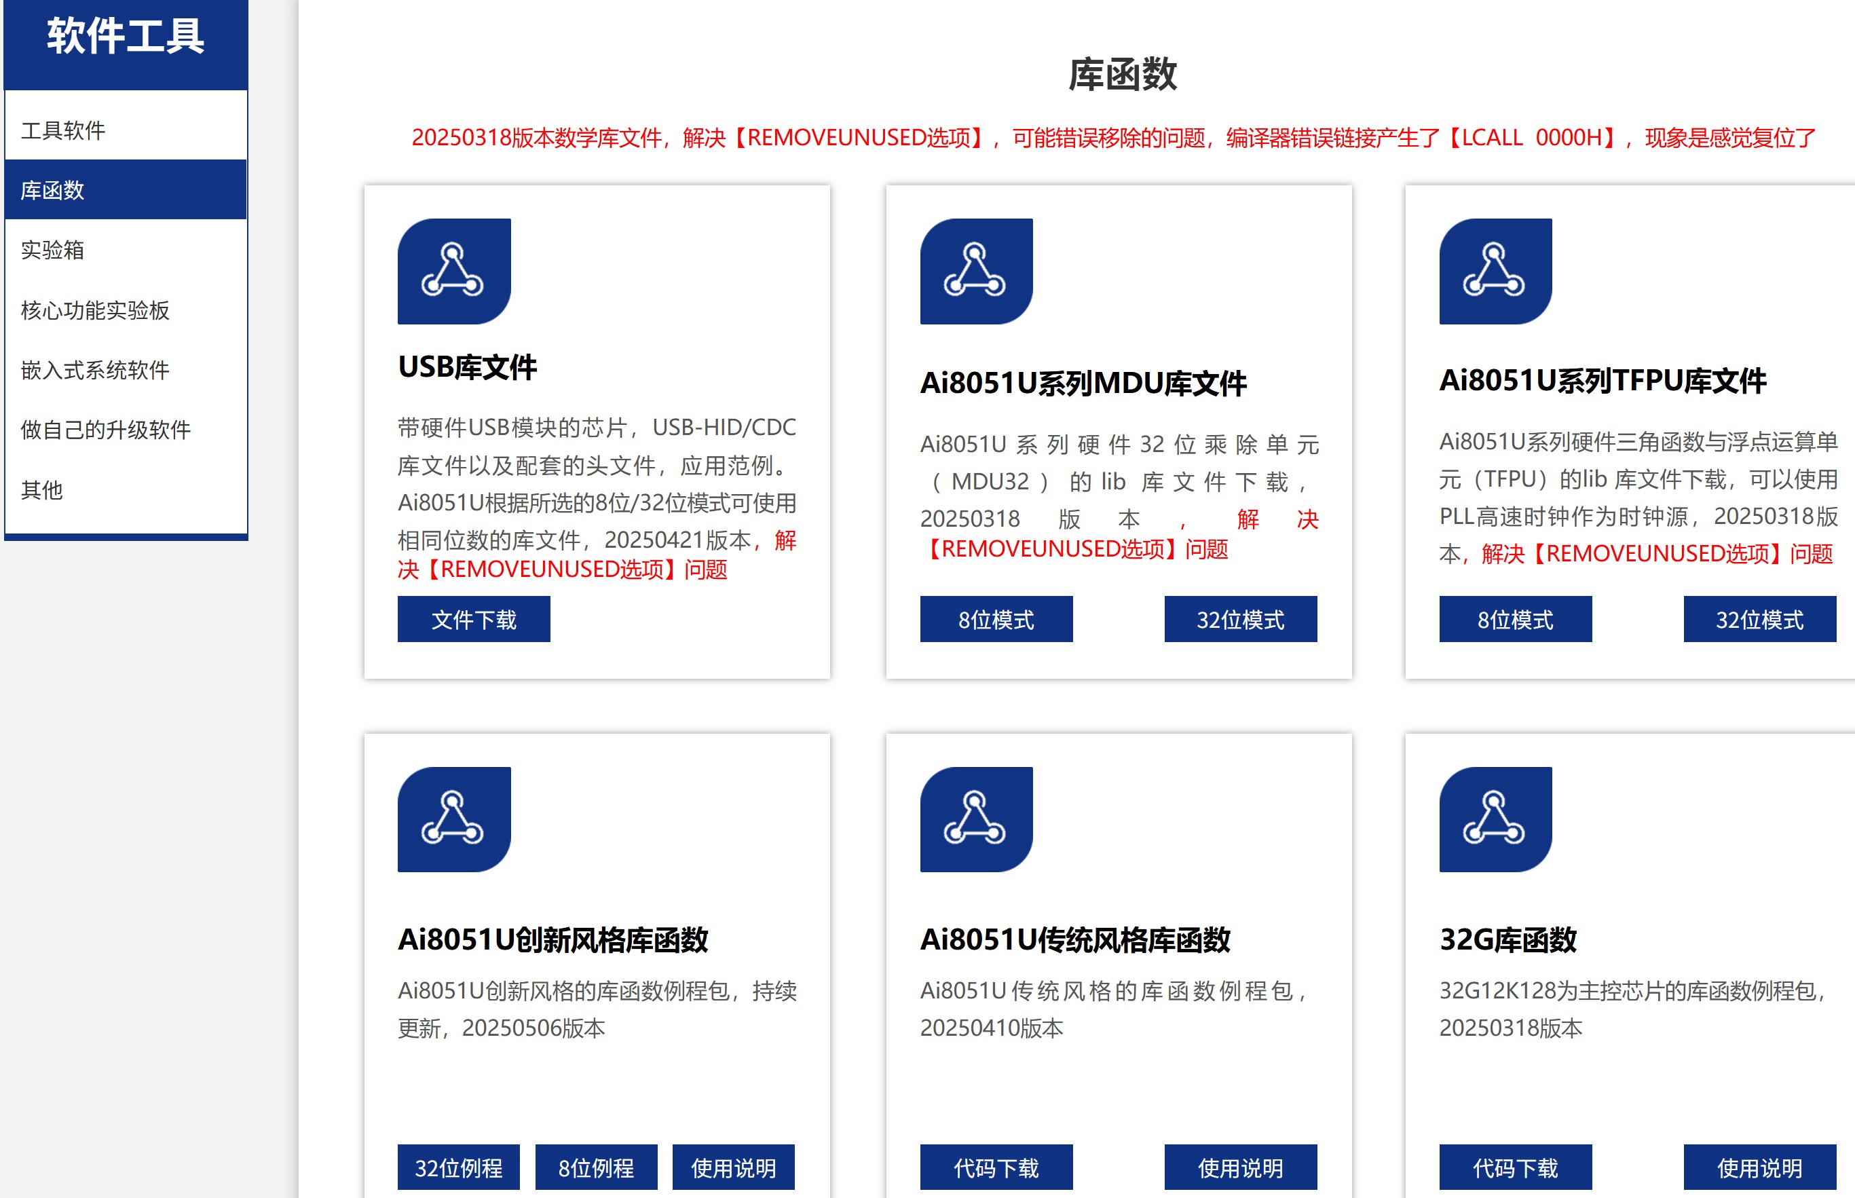
Task: Click the USB库文件 card icon
Action: click(453, 271)
